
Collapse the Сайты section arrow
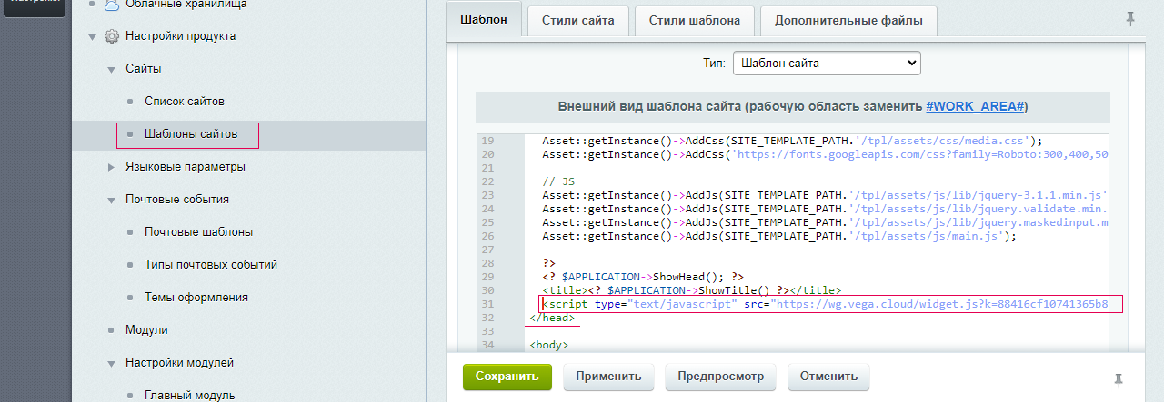click(x=111, y=69)
